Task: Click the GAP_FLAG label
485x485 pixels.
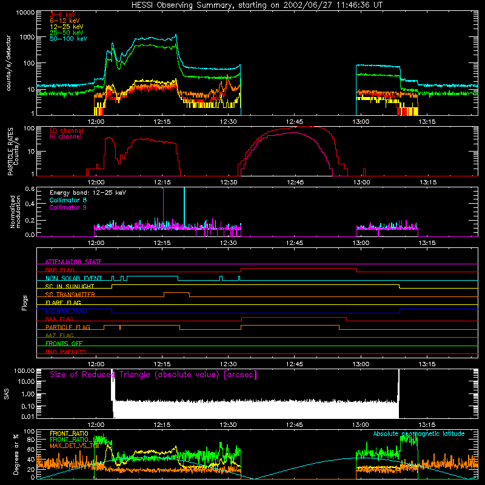Action: [59, 270]
